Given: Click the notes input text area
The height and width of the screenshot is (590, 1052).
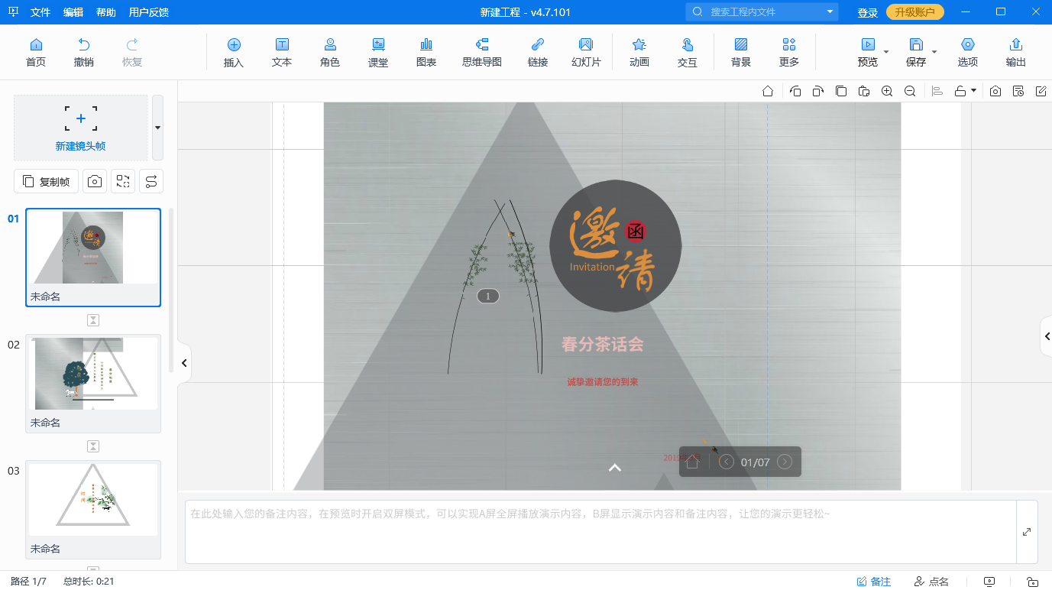Looking at the screenshot, I should click(600, 532).
